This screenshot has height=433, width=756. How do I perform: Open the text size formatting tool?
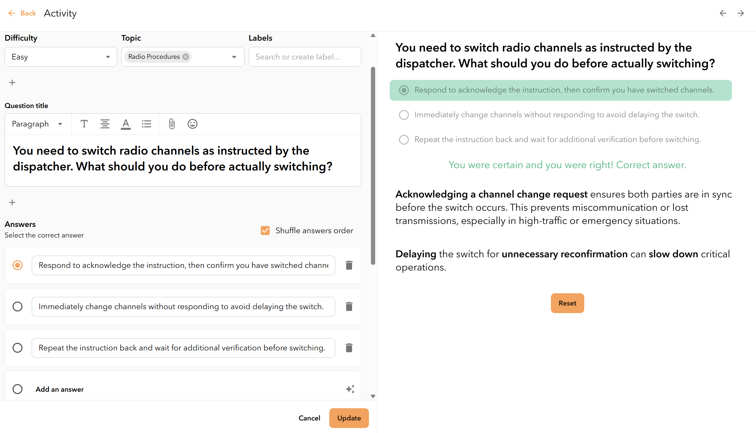pos(84,124)
